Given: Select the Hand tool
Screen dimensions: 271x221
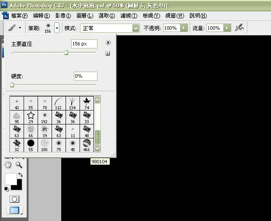Looking at the screenshot, I should pyautogui.click(x=8, y=165).
